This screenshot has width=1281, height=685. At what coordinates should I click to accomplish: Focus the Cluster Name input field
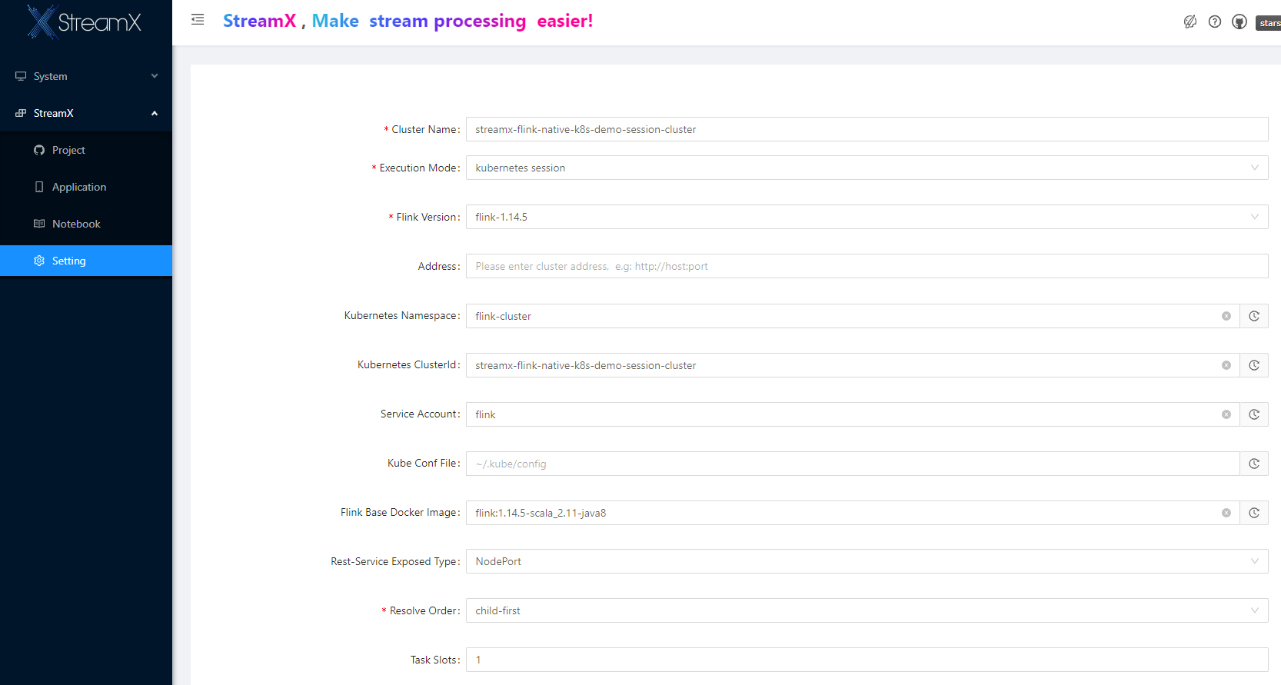867,129
